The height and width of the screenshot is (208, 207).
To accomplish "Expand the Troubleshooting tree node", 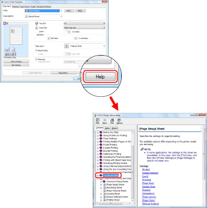I will pyautogui.click(x=98, y=175).
